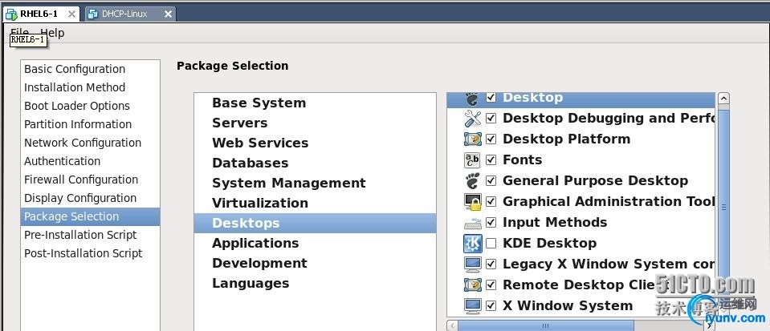The width and height of the screenshot is (770, 331).
Task: Click the Graphical Administration Tools lock icon
Action: tap(472, 201)
